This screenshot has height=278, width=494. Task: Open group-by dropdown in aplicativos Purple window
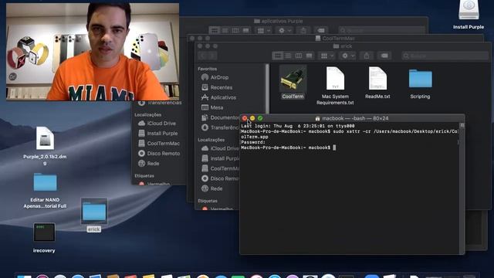click(263, 31)
